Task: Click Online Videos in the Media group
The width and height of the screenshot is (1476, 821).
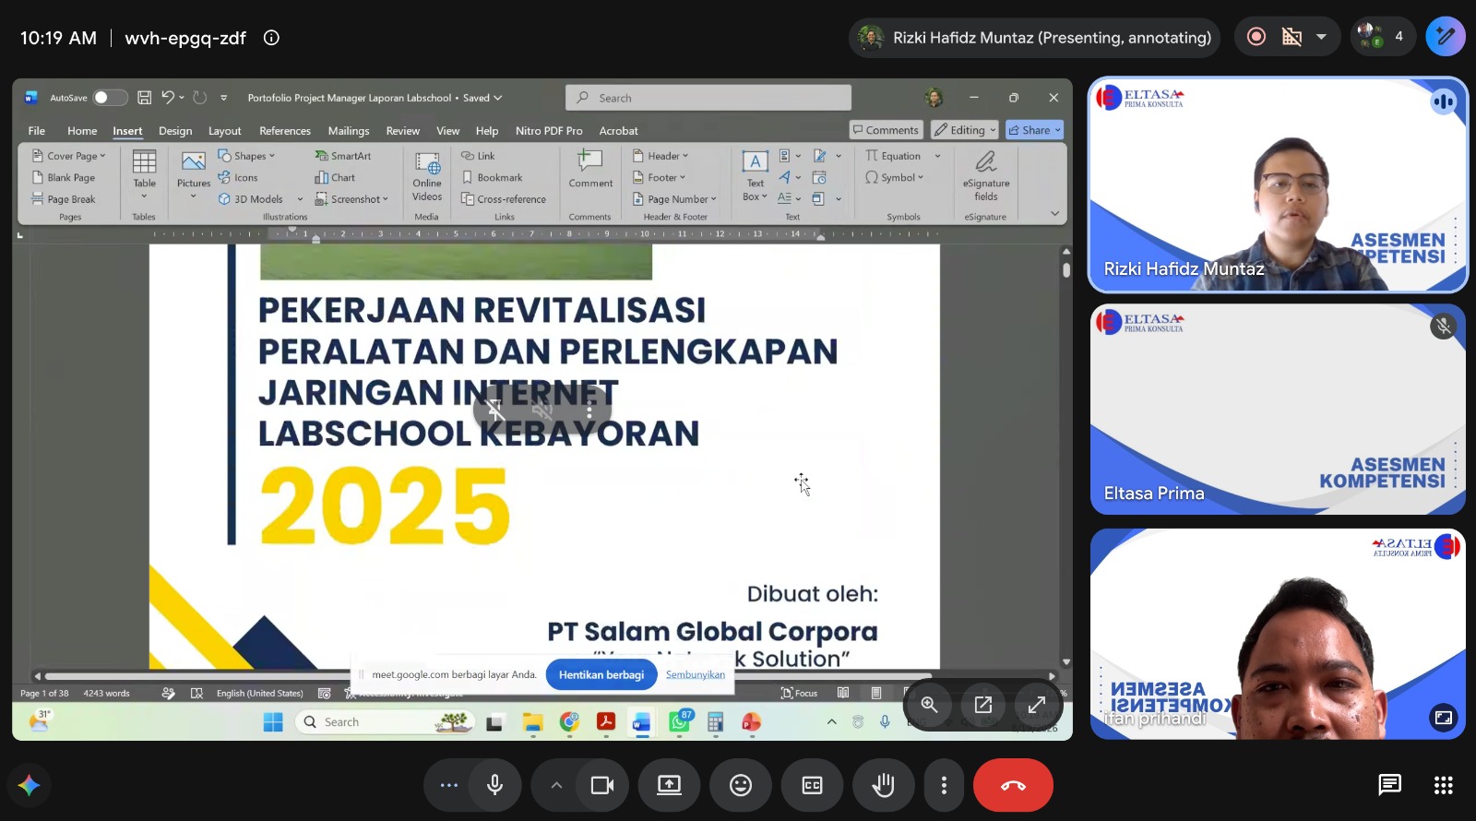Action: tap(427, 176)
